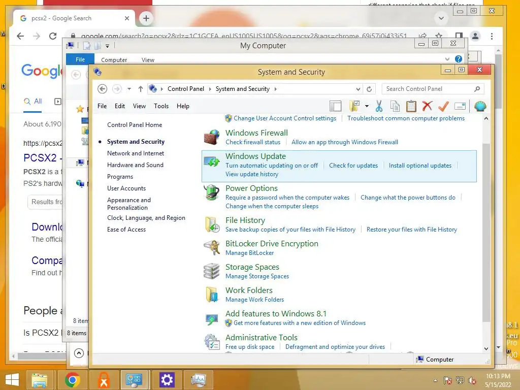The image size is (520, 390).
Task: Click the globe shell icon in toolbar
Action: click(480, 106)
